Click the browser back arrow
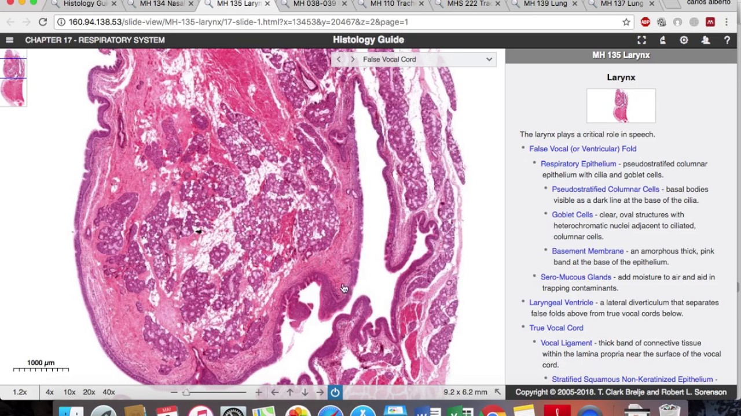Viewport: 741px width, 416px height. (10, 22)
